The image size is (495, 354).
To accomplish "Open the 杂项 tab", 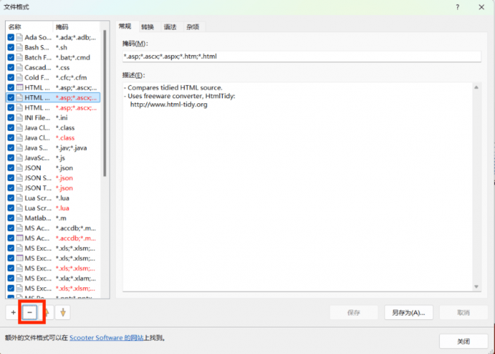I will [193, 27].
